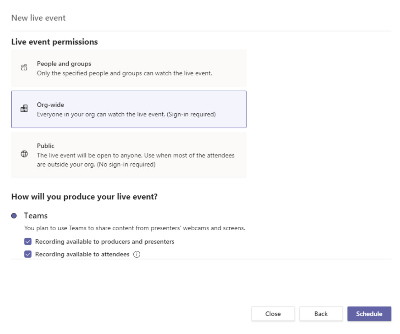Click 'The live event will be open to anyone' text
The image size is (400, 334).
click(136, 160)
